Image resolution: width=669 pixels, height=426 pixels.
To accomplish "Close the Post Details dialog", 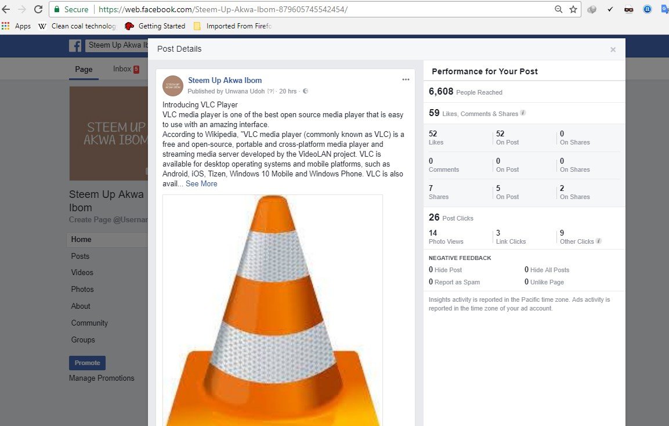I will (x=613, y=49).
